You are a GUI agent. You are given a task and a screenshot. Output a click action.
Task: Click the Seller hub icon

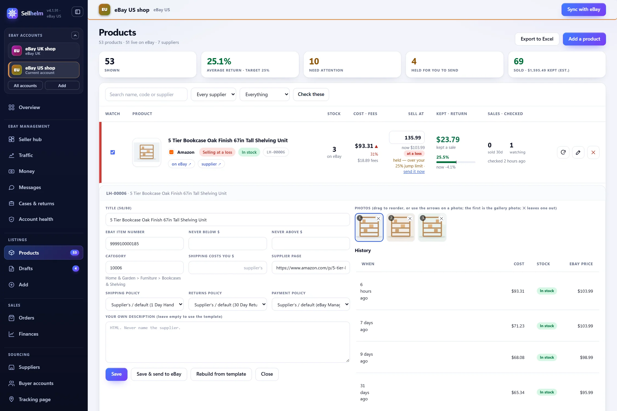click(x=12, y=139)
